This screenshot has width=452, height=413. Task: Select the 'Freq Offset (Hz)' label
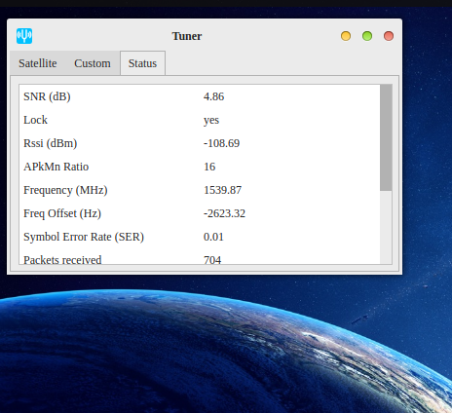coord(62,213)
